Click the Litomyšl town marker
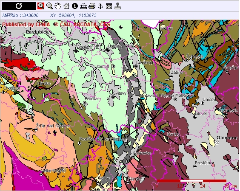 click(x=94, y=70)
